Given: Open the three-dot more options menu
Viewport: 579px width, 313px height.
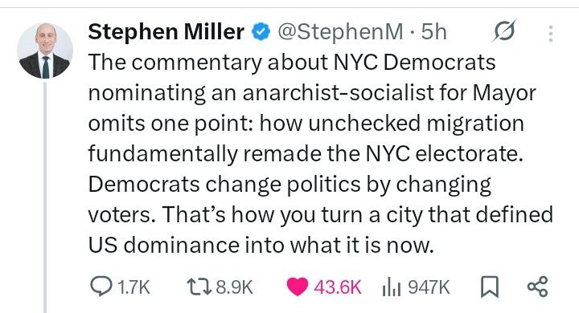Looking at the screenshot, I should 551,34.
